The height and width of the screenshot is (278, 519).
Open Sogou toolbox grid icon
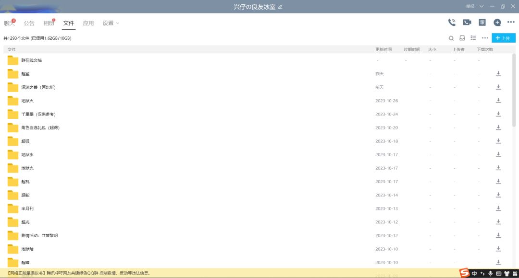[x=515, y=273]
